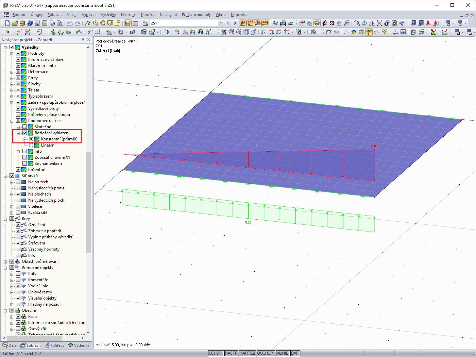
Task: Expand the Deformace tree node
Action: (x=12, y=72)
